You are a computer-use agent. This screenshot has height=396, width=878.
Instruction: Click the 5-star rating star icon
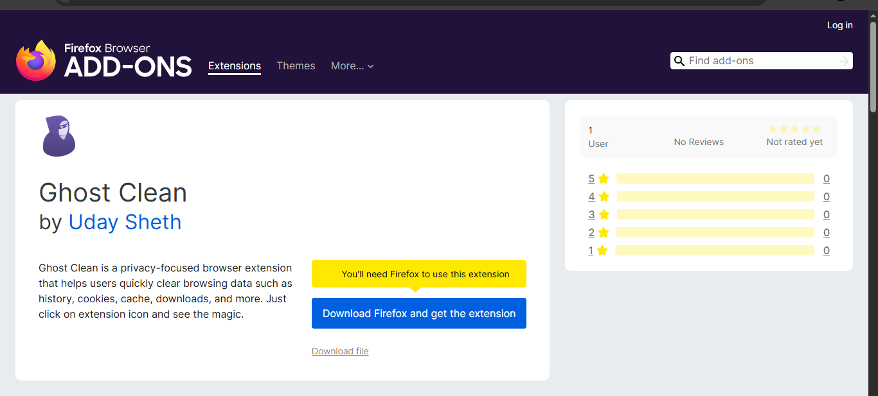604,178
